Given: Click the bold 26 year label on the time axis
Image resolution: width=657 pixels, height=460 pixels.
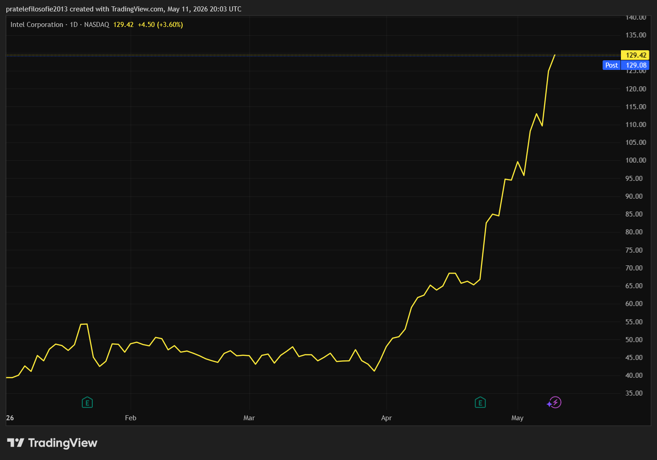Looking at the screenshot, I should tap(10, 418).
